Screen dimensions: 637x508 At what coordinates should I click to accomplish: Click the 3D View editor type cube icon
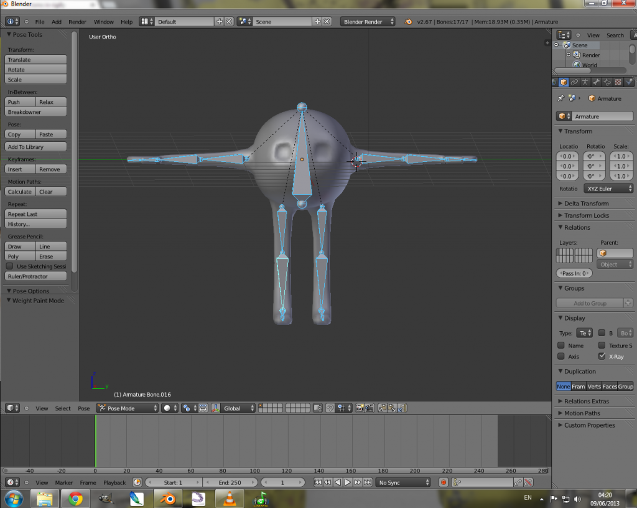coord(12,408)
